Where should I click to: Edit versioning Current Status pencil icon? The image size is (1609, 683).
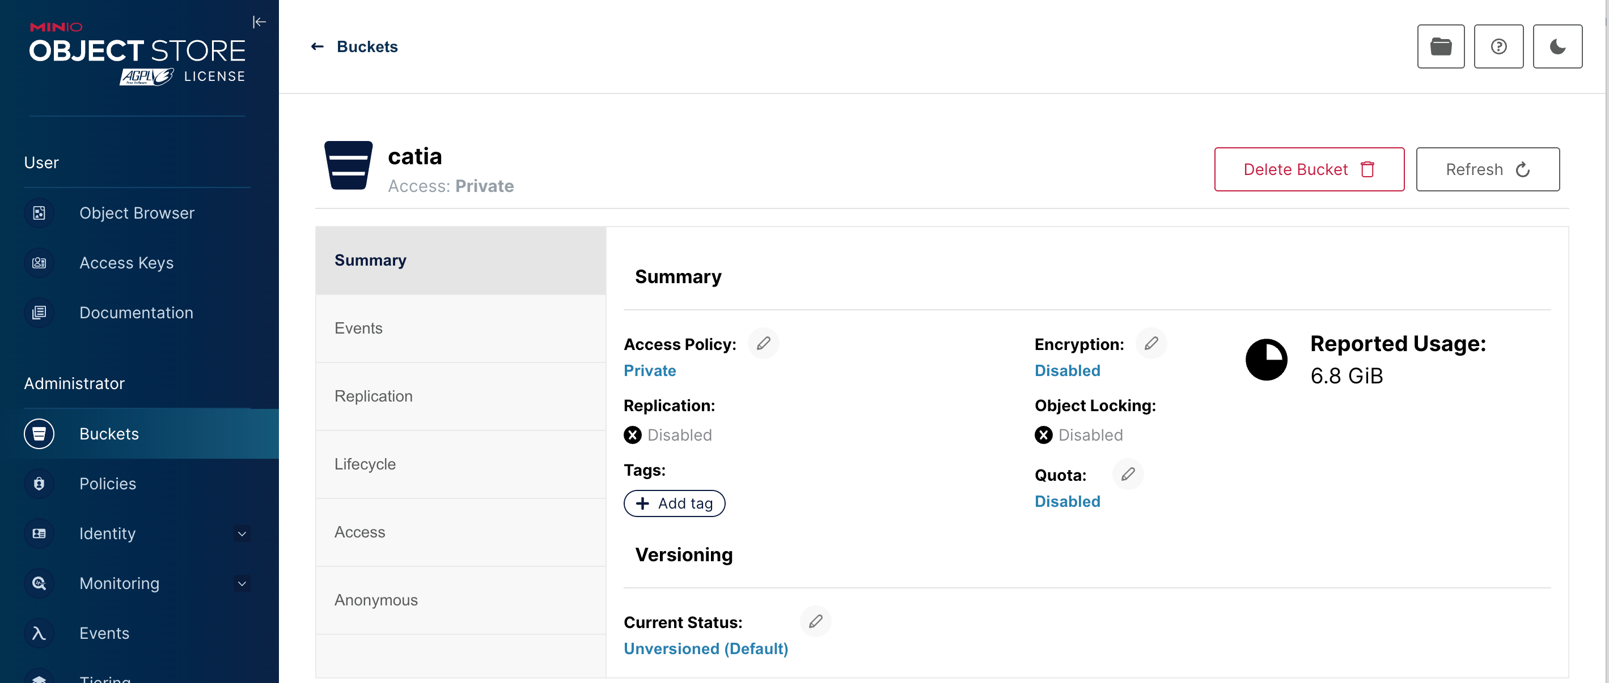point(815,621)
